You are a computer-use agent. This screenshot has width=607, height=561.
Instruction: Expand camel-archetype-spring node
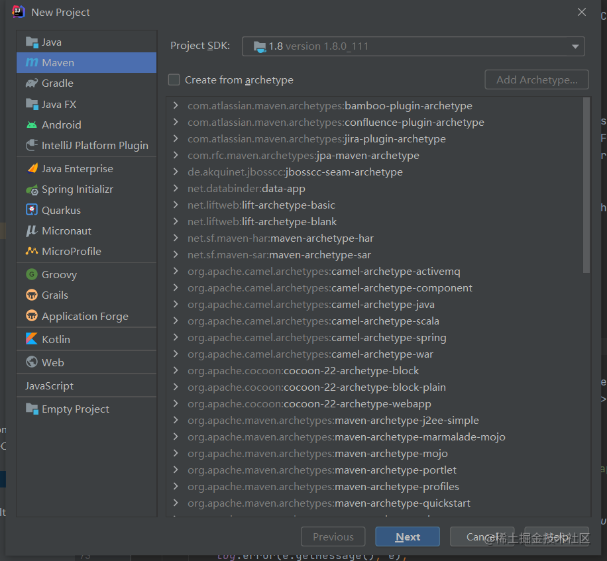click(176, 337)
